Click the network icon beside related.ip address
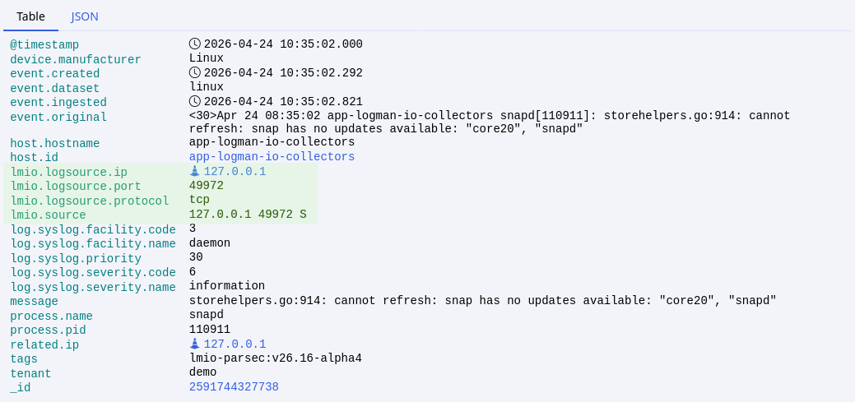The image size is (855, 402). pyautogui.click(x=195, y=344)
